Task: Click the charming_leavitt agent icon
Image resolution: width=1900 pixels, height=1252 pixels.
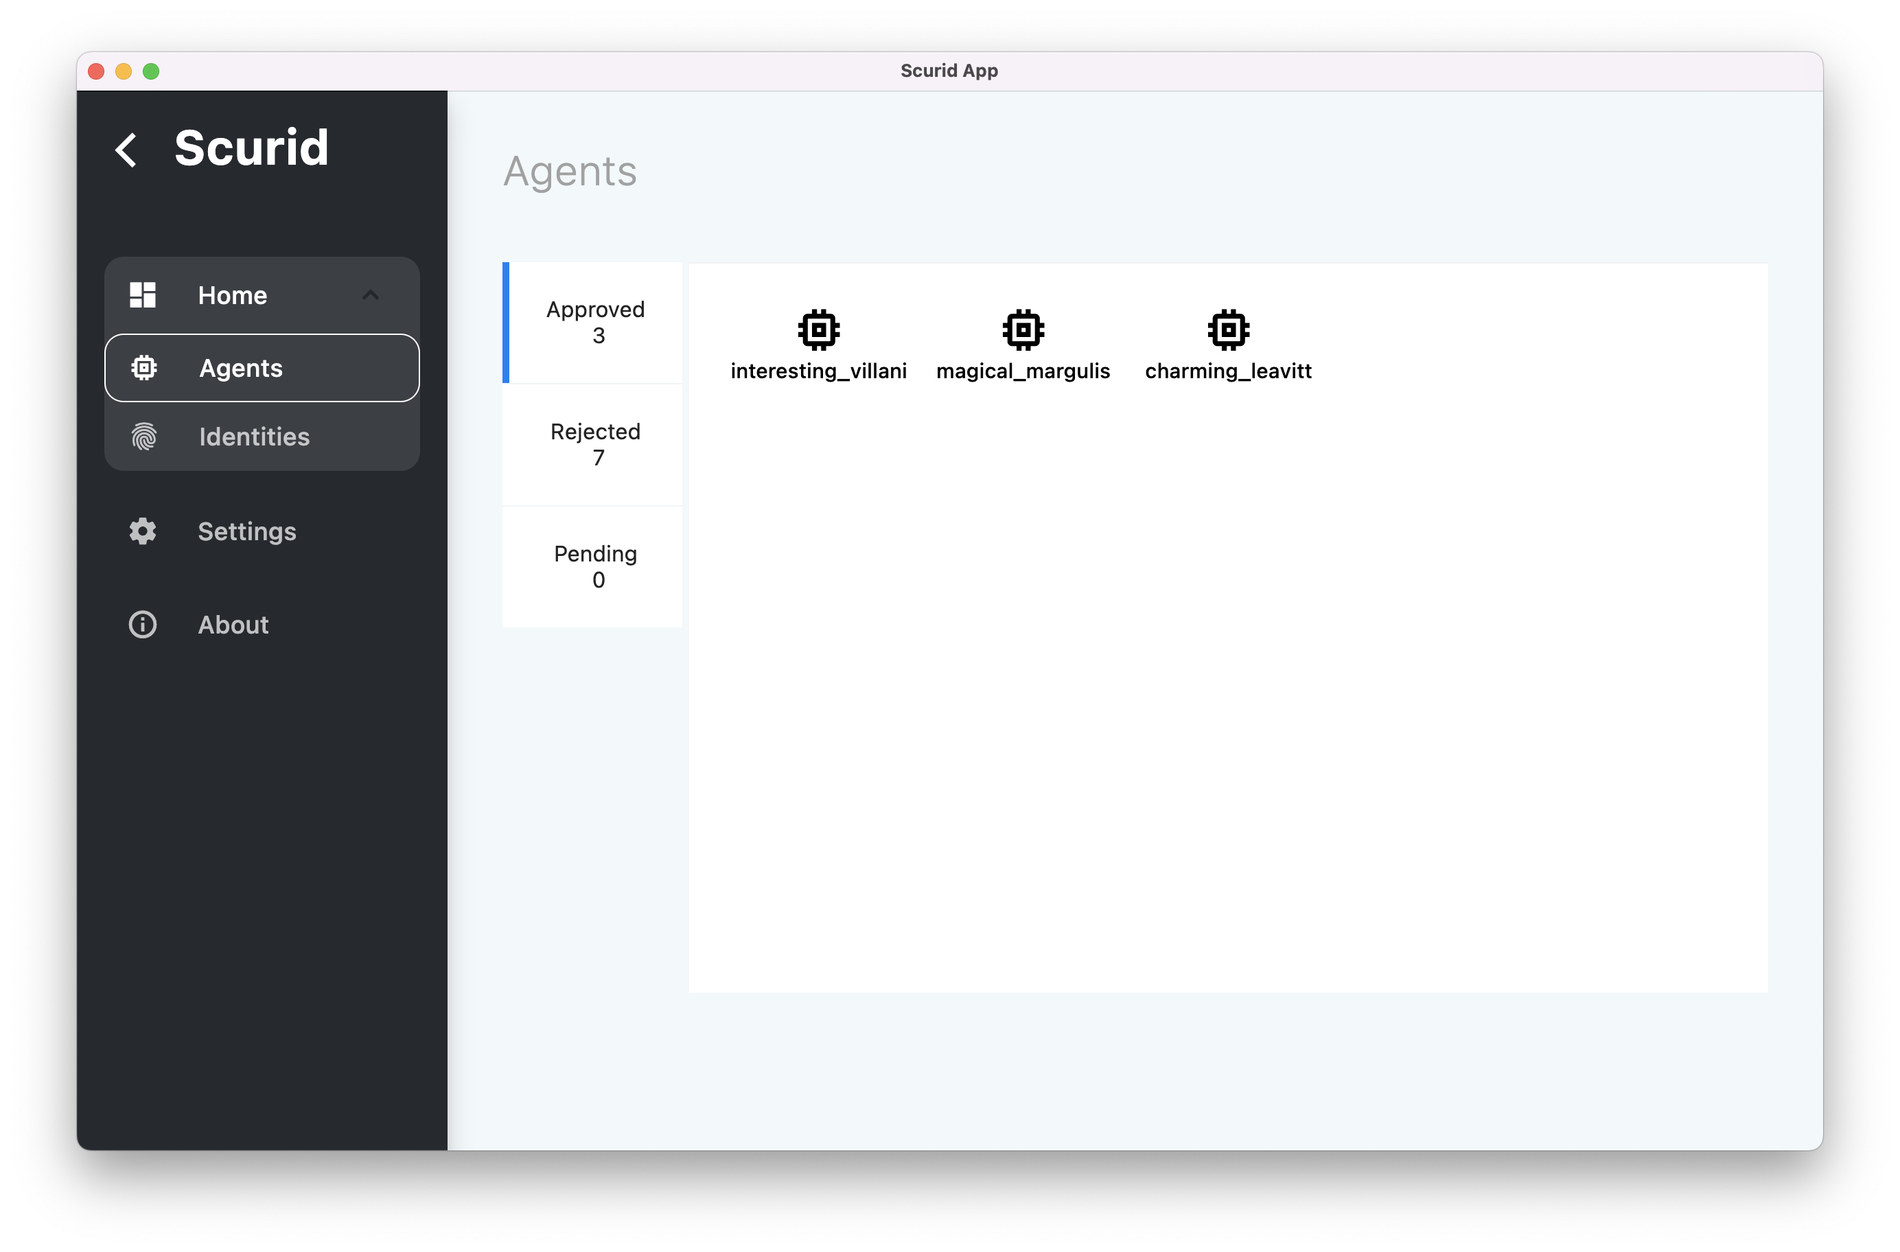Action: (1229, 329)
